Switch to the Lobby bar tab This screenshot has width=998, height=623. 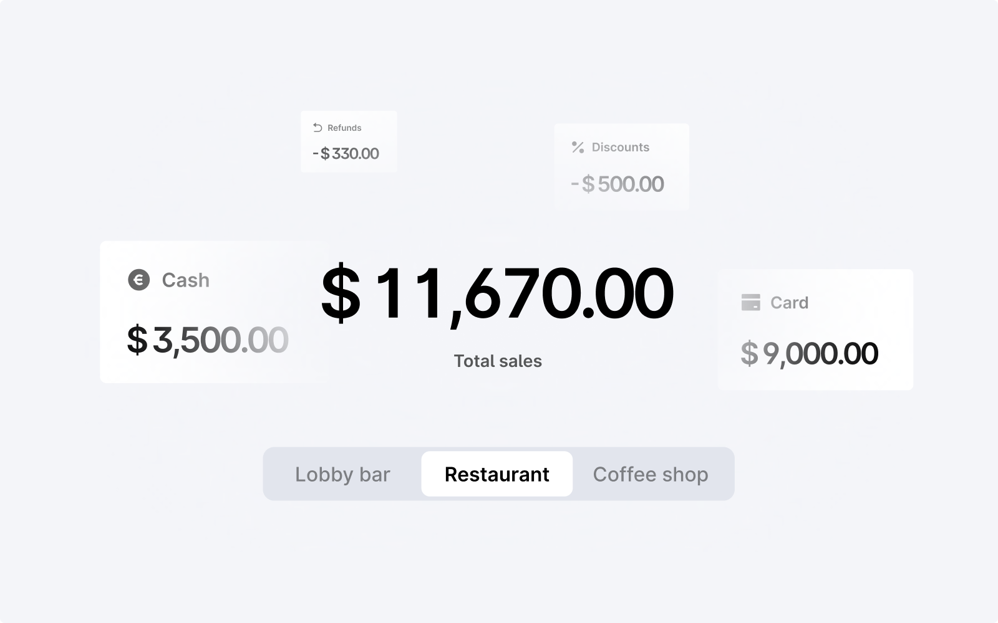tap(342, 474)
